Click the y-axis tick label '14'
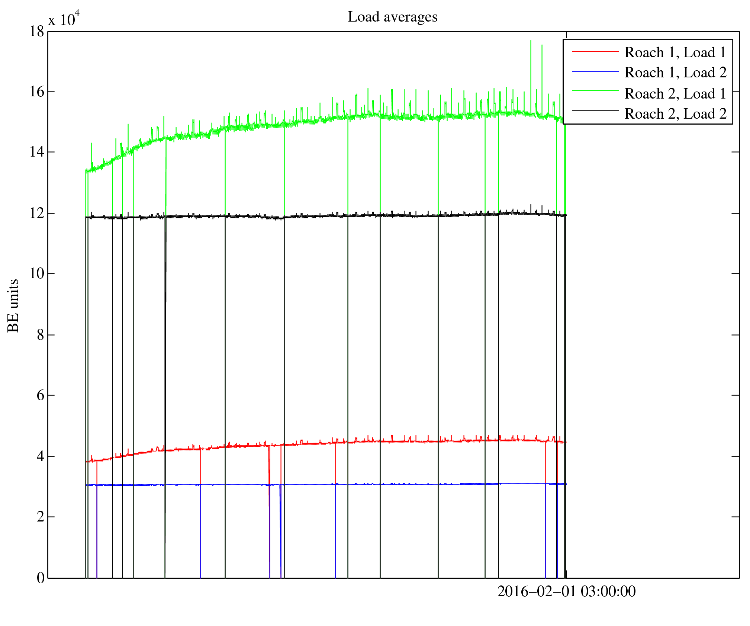The width and height of the screenshot is (750, 626). 37,152
